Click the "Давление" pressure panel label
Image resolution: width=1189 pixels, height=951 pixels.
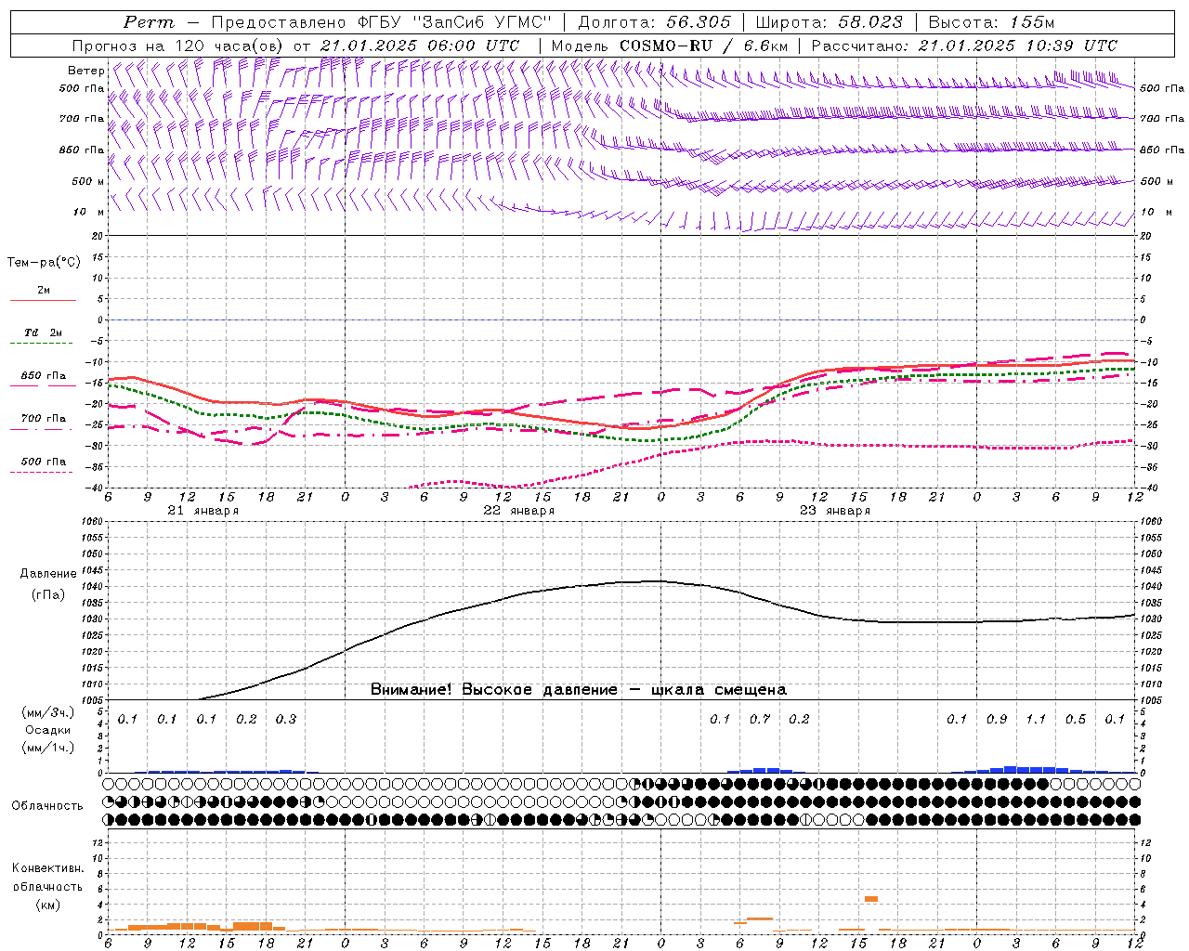pyautogui.click(x=47, y=574)
